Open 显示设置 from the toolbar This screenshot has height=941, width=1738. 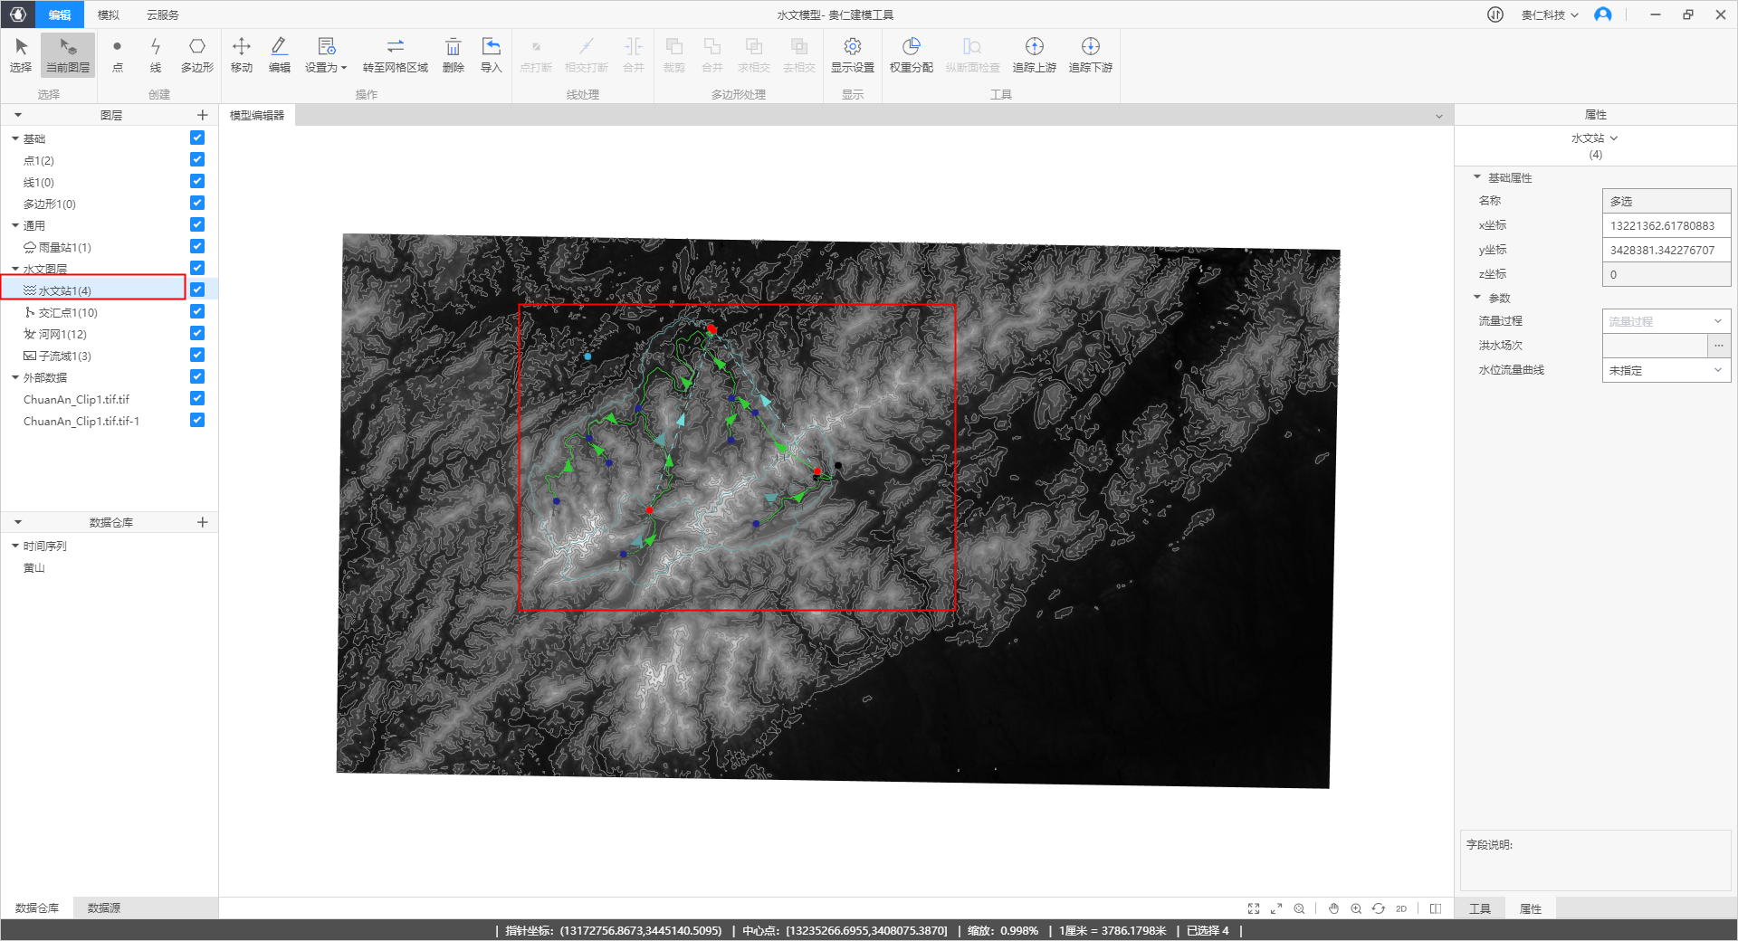pos(852,54)
